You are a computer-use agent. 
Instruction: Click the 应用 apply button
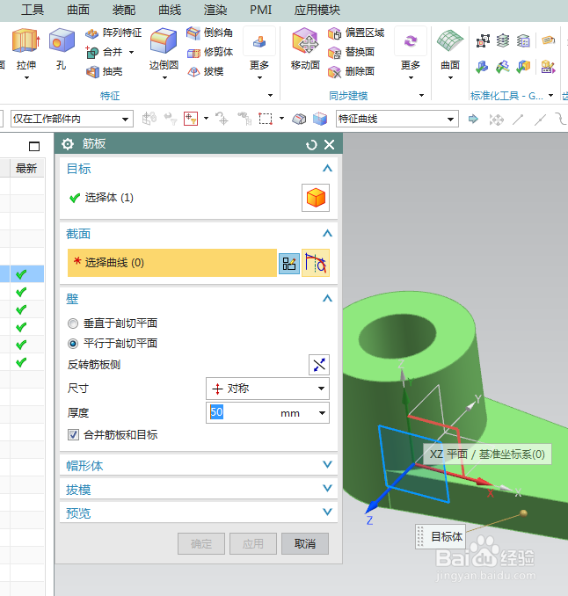253,543
